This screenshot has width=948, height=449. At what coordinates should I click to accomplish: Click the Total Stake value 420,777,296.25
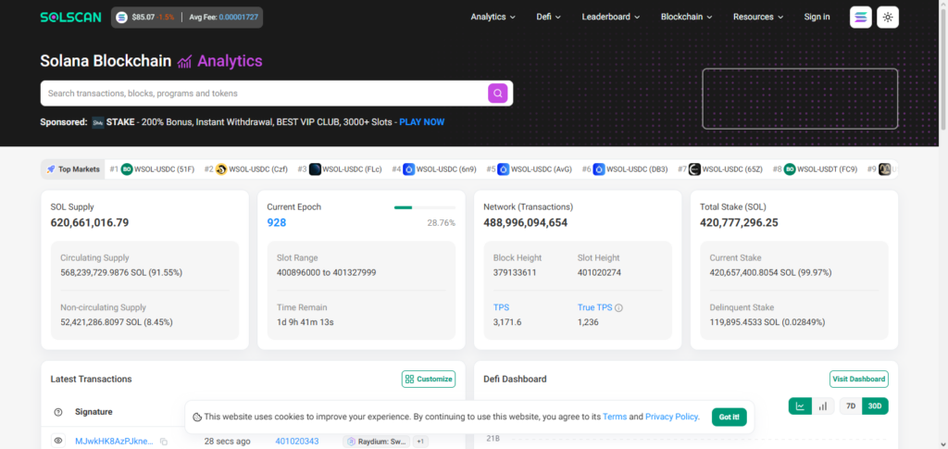(x=739, y=222)
